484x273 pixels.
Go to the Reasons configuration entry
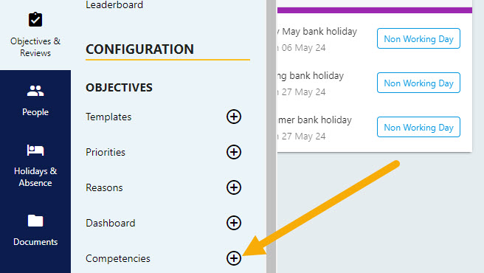coord(104,187)
